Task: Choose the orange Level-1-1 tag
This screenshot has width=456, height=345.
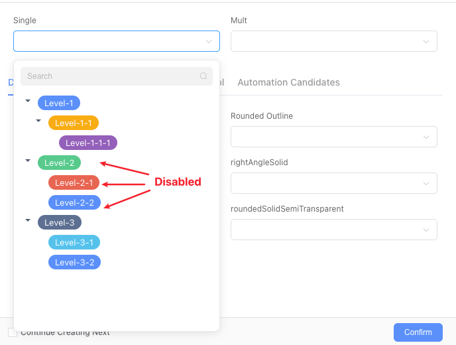Action: pos(74,123)
